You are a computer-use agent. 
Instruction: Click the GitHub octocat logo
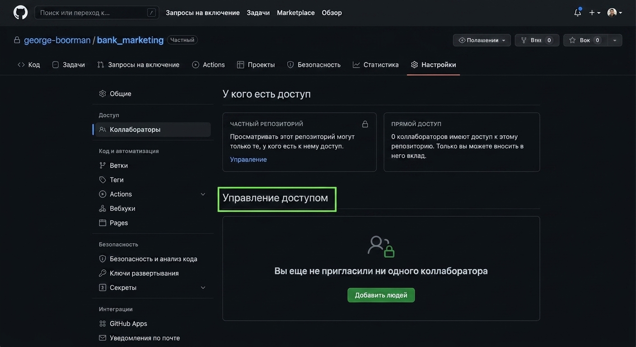click(20, 13)
